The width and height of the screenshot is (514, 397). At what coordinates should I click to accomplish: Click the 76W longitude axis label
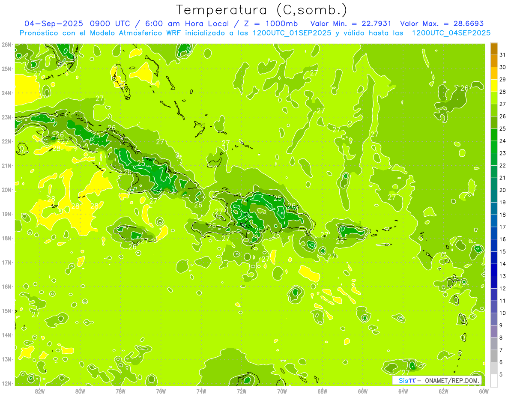[x=161, y=391]
